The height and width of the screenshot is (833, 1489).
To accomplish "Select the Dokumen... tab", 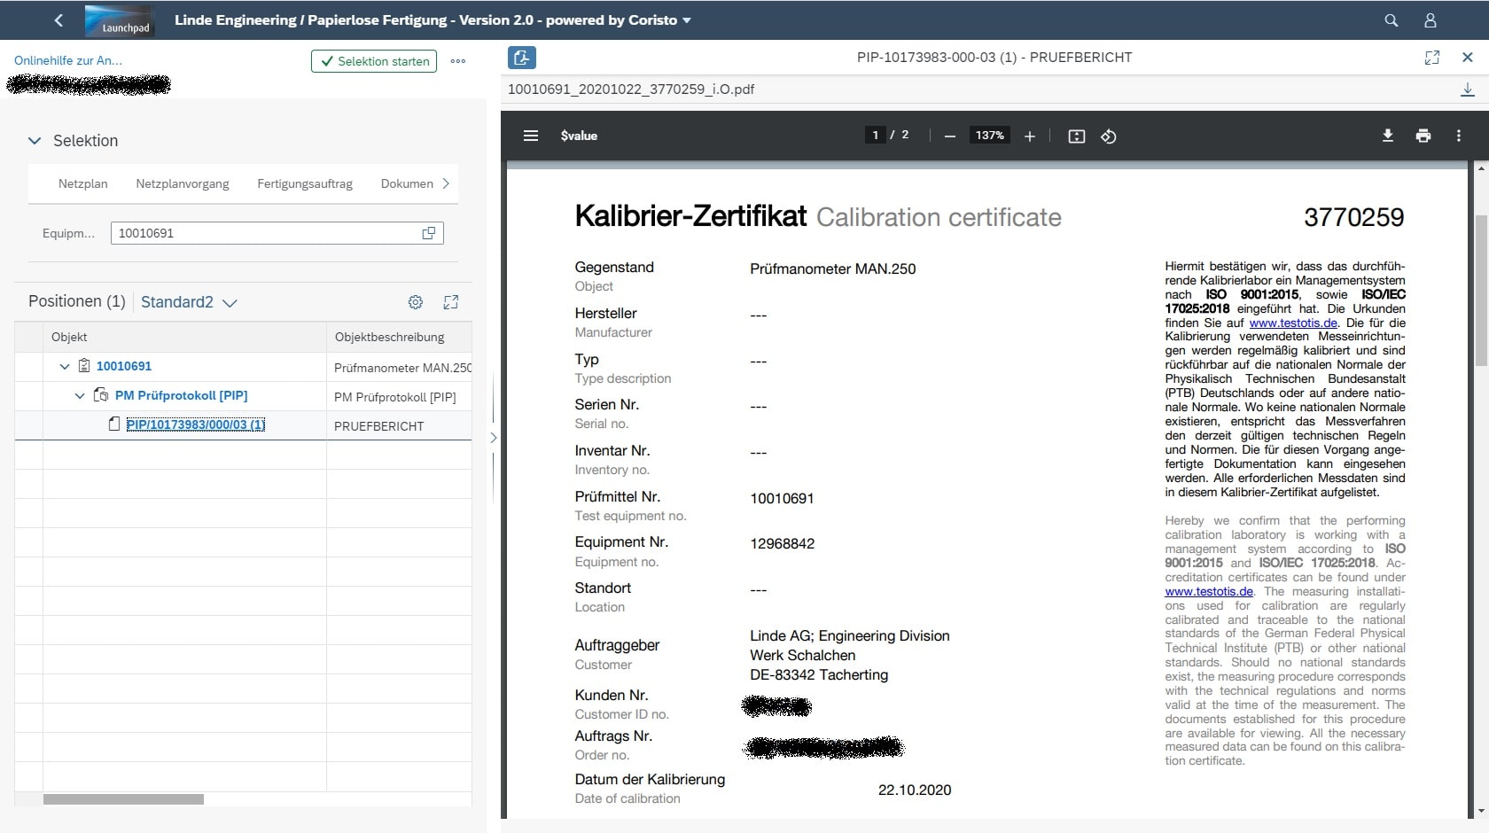I will 407,183.
